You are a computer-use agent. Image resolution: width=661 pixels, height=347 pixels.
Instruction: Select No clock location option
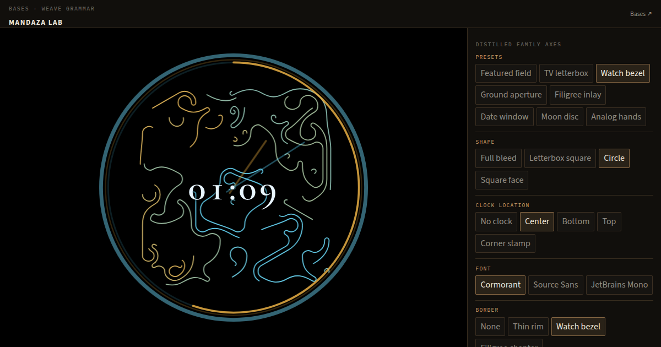(496, 221)
